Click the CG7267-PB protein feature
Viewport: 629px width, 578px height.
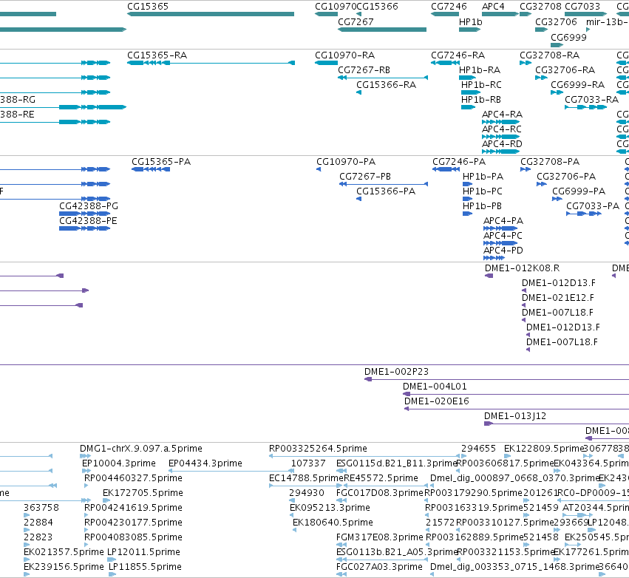tap(384, 184)
